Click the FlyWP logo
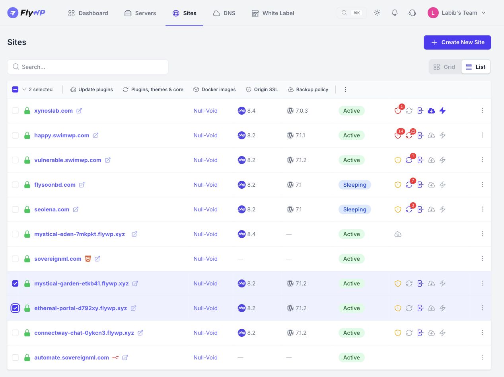Screen dimensions: 504x377 pyautogui.click(x=26, y=13)
